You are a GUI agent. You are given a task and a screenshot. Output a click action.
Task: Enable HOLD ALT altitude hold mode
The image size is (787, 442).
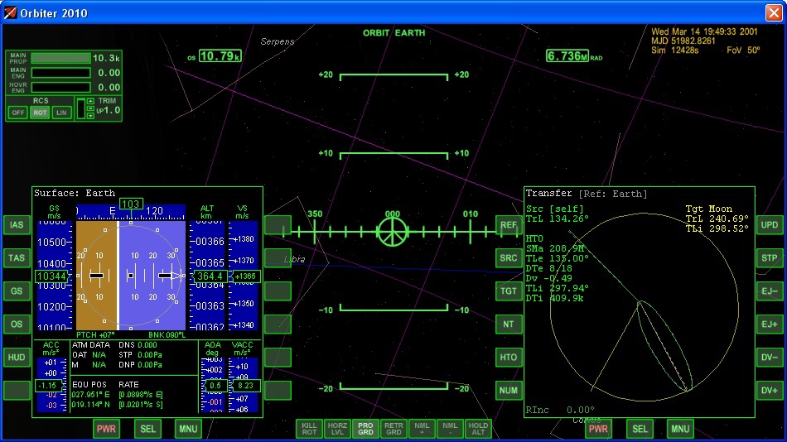[x=478, y=429]
